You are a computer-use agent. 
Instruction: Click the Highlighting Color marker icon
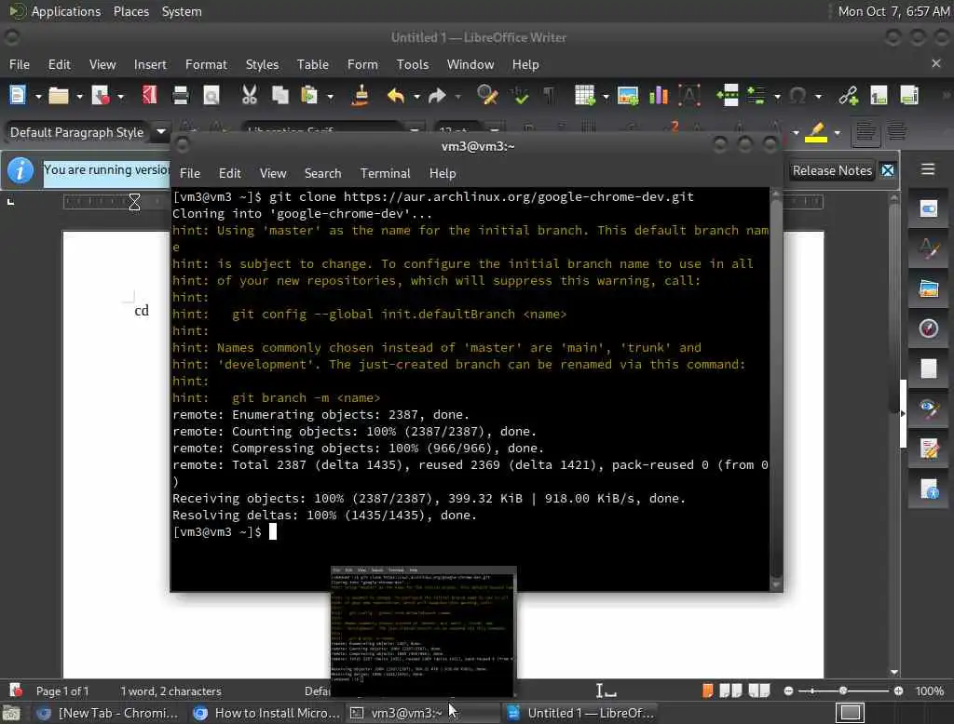coord(816,132)
